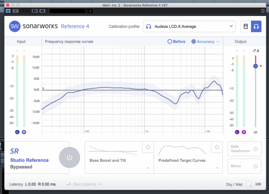Screen dimensions: 269x194
Task: Open the Zero Latency filter mode menu
Action: [x=84, y=184]
